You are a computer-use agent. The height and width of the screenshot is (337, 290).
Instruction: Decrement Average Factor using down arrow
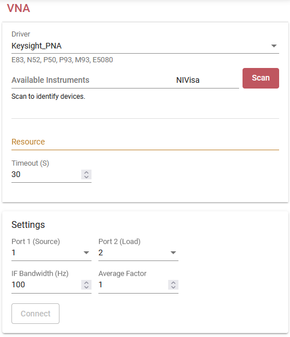point(173,287)
